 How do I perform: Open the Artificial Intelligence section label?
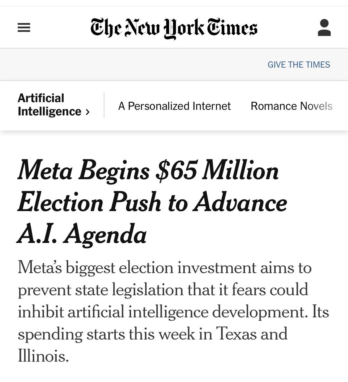click(x=49, y=105)
